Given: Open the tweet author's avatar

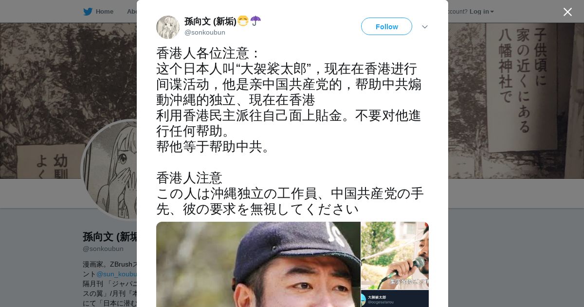Looking at the screenshot, I should tap(168, 27).
